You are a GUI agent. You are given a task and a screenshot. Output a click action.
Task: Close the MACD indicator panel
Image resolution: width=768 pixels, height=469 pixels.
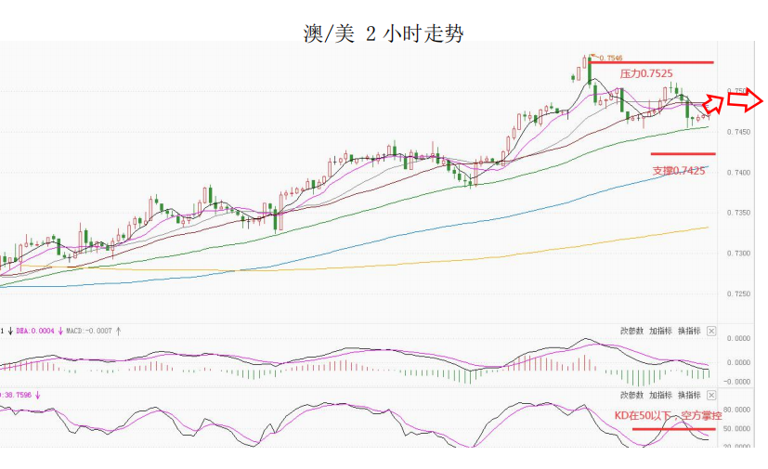(711, 331)
